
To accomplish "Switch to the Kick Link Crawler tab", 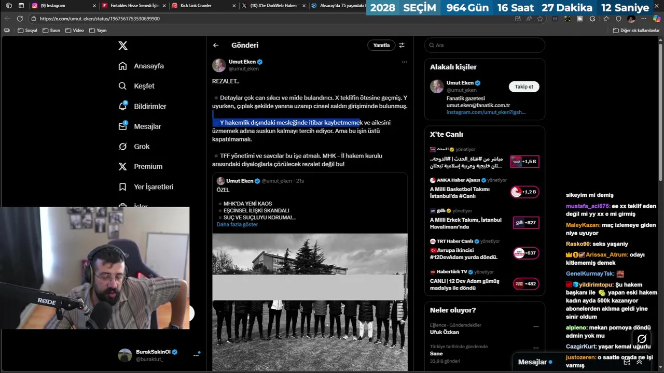I will coord(203,6).
